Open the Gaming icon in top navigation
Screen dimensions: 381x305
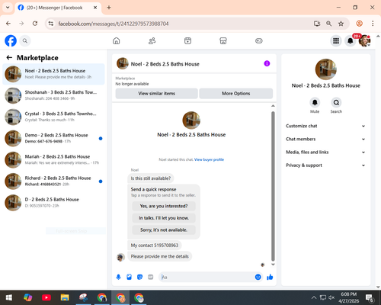point(259,40)
